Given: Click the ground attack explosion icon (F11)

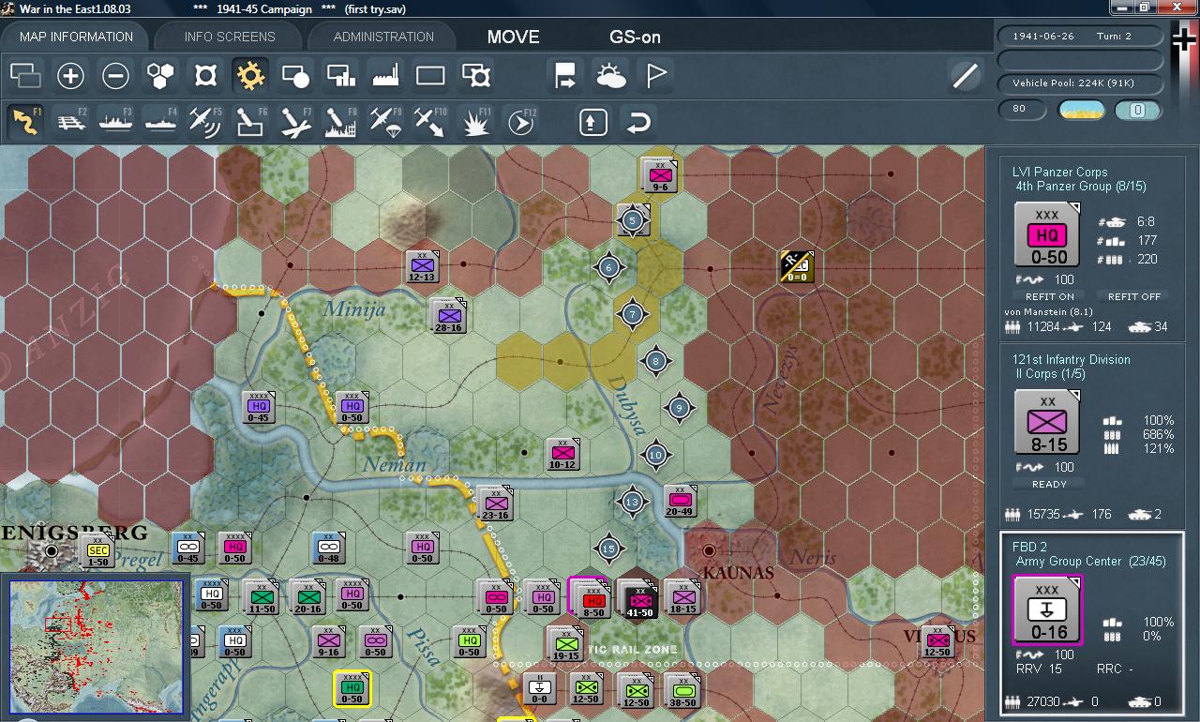Looking at the screenshot, I should point(475,120).
